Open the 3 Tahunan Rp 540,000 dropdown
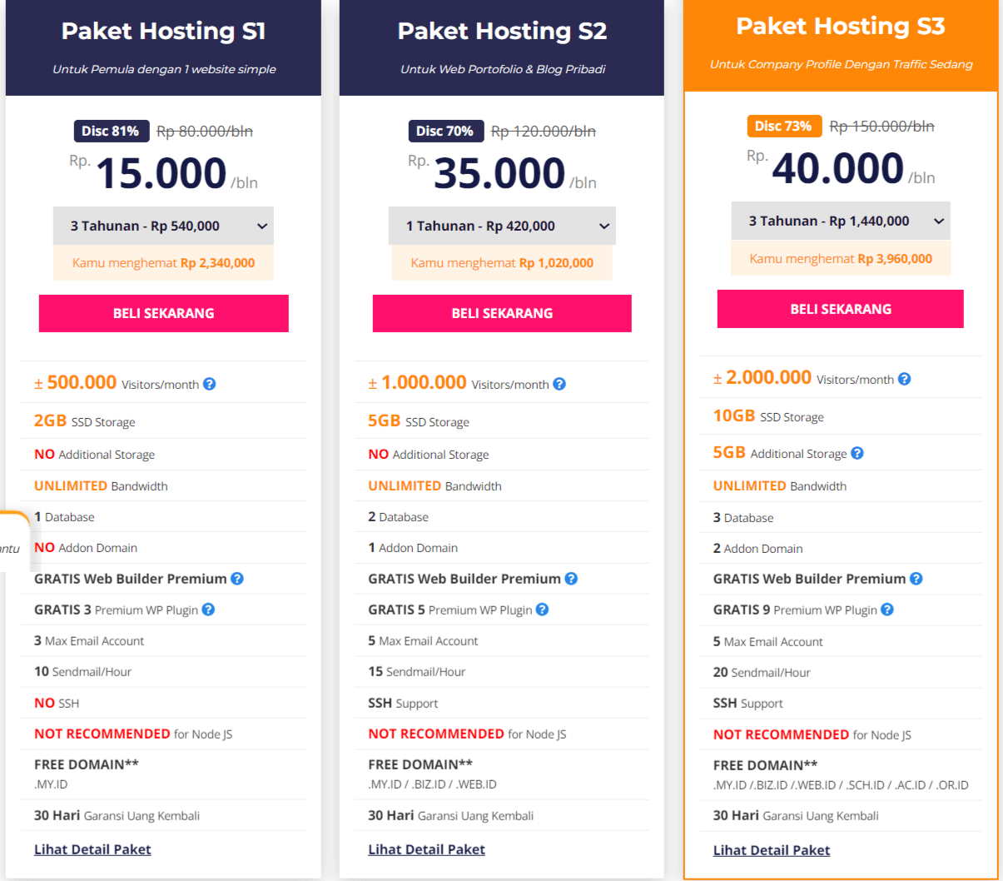This screenshot has width=1003, height=881. [x=163, y=226]
